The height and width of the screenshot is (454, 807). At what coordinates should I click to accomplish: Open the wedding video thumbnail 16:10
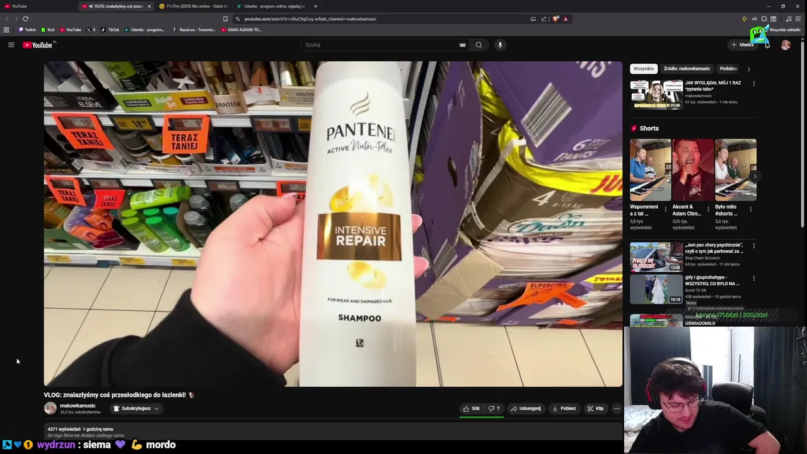pos(656,289)
